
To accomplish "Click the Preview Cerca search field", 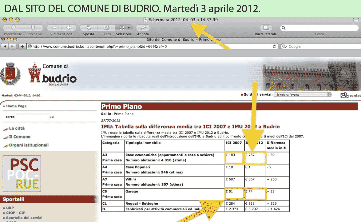I will [319, 28].
